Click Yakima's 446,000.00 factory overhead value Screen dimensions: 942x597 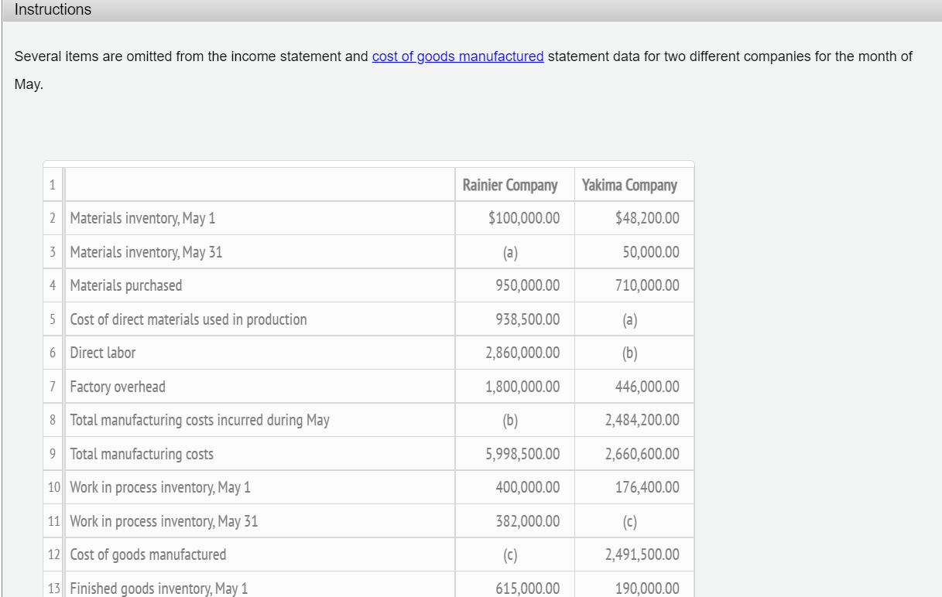647,387
